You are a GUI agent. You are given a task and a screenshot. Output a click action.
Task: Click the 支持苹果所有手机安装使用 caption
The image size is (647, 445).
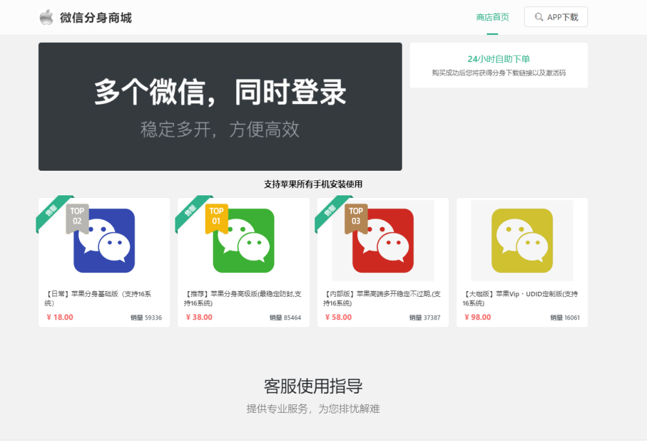click(x=313, y=184)
